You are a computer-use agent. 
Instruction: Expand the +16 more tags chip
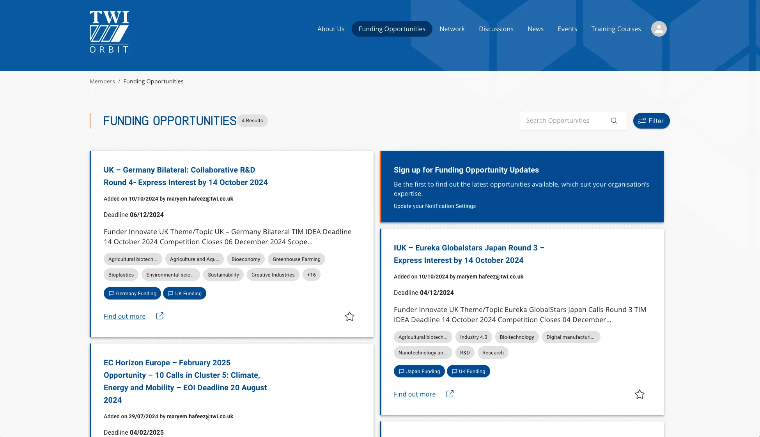tap(311, 275)
